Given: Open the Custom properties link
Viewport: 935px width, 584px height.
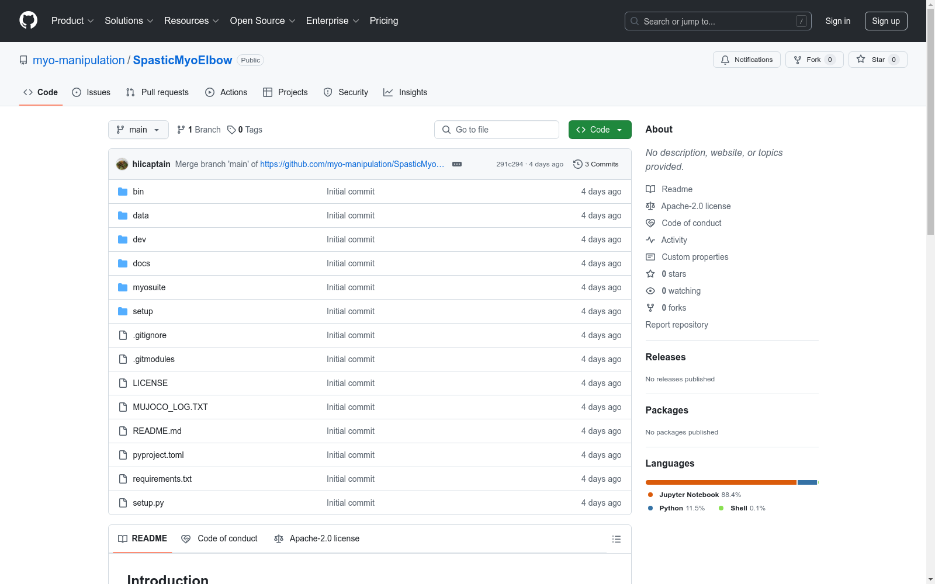Looking at the screenshot, I should click(687, 257).
